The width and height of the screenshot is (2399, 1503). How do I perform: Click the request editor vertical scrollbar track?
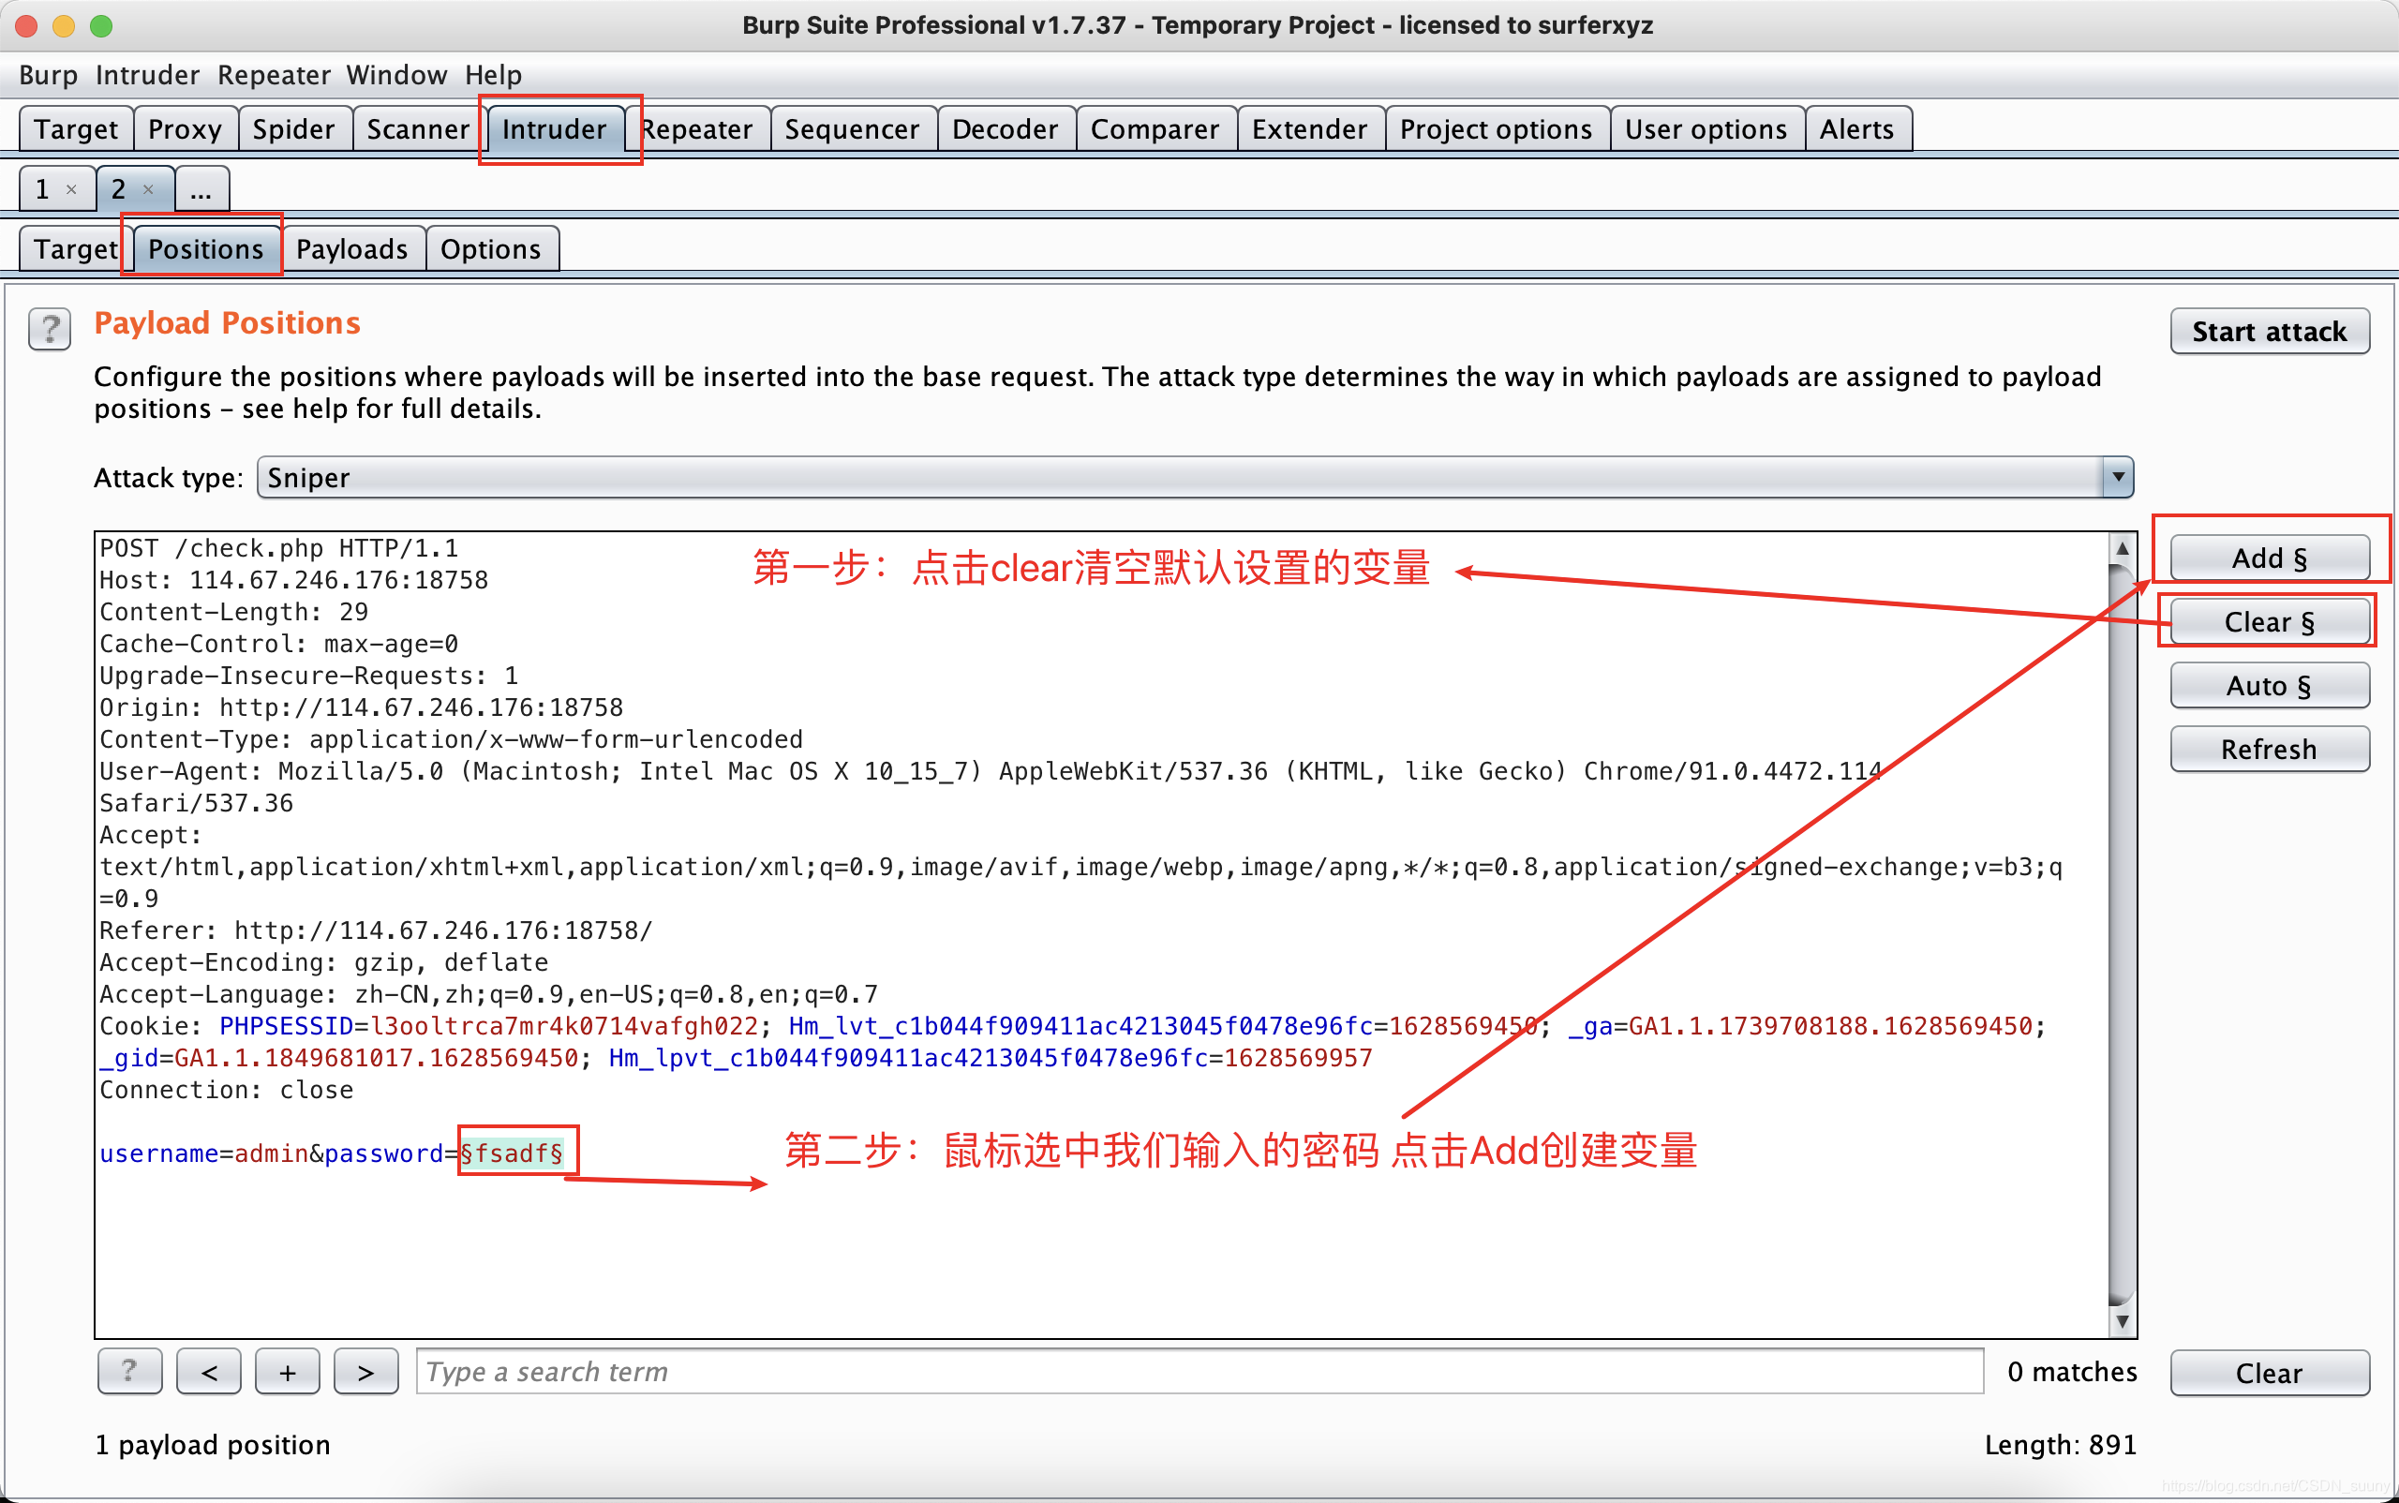click(x=2122, y=934)
